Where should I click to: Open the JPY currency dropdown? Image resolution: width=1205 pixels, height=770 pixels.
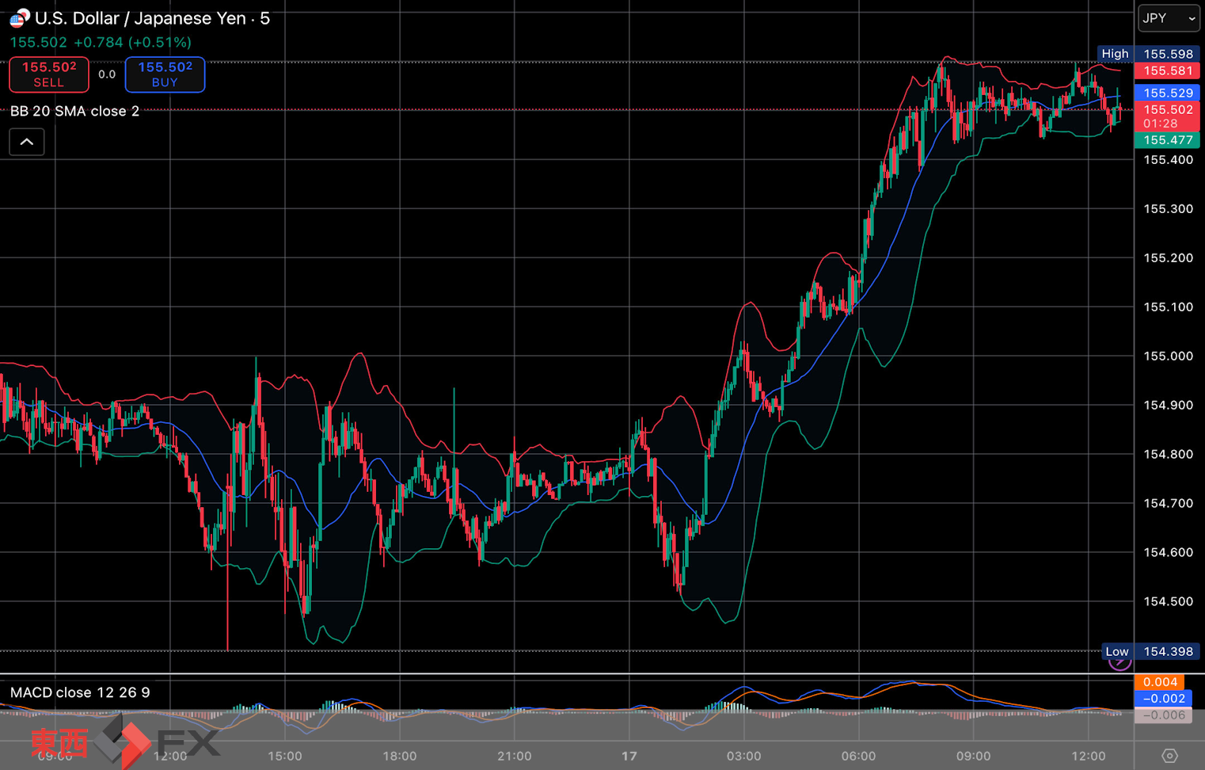[1168, 18]
